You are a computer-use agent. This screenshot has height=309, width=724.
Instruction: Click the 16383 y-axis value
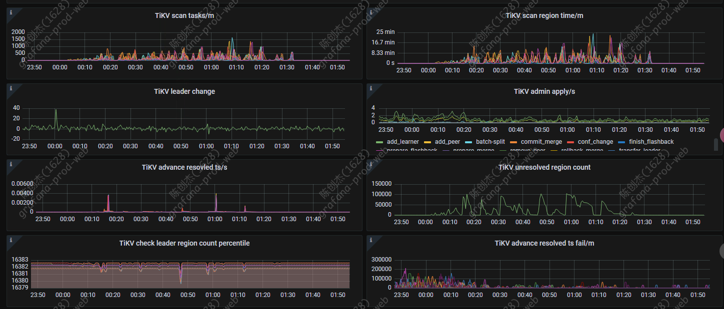click(20, 260)
